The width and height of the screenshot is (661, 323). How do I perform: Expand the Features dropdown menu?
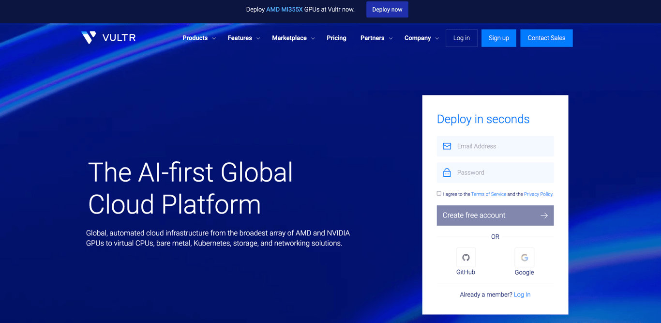coord(243,38)
